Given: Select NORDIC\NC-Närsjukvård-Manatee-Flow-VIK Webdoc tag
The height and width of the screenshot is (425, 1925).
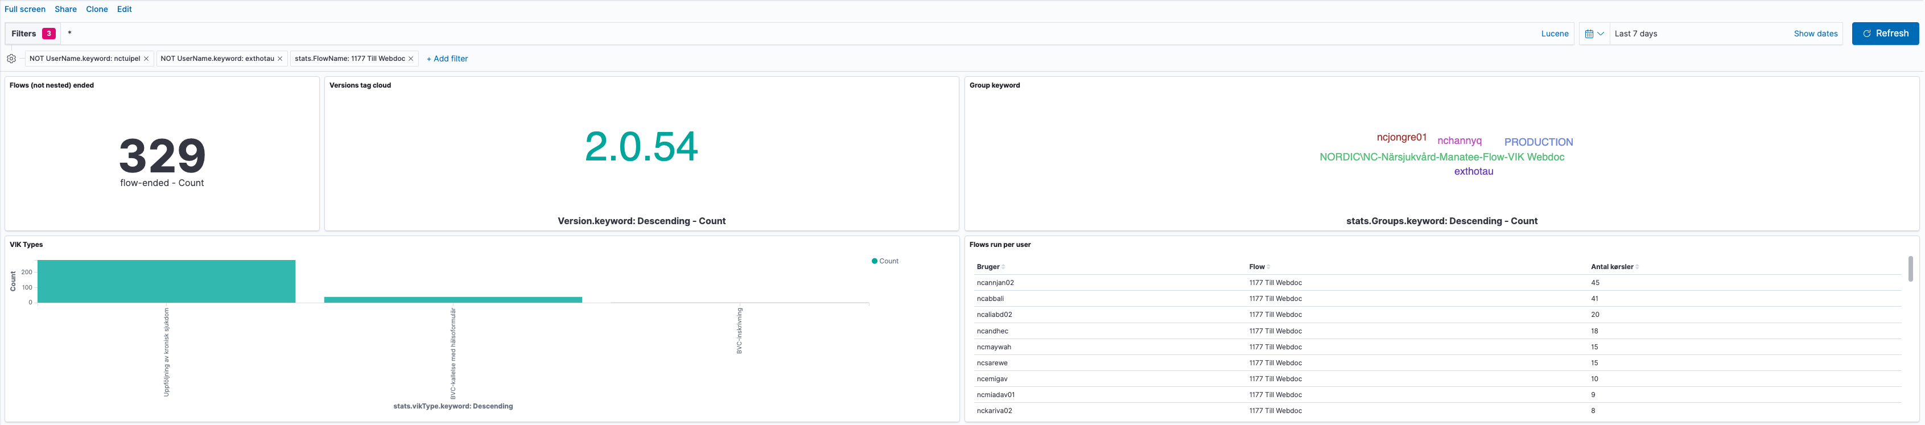Looking at the screenshot, I should coord(1441,157).
